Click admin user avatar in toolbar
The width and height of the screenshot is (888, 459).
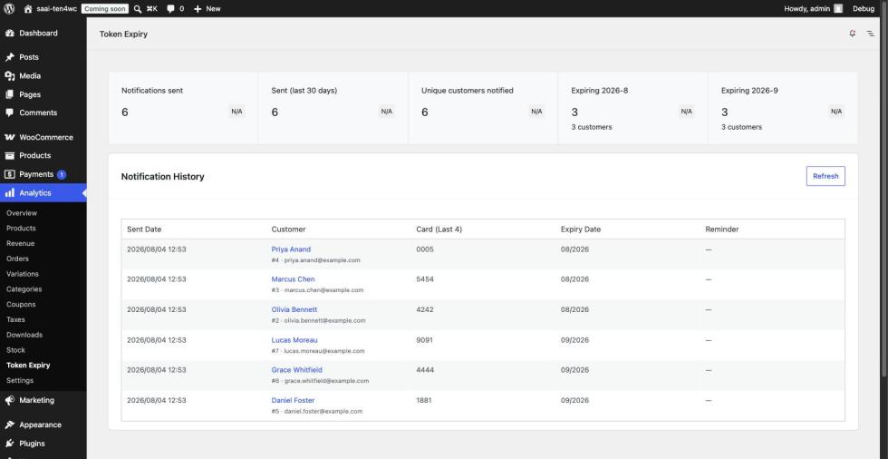[x=838, y=8]
